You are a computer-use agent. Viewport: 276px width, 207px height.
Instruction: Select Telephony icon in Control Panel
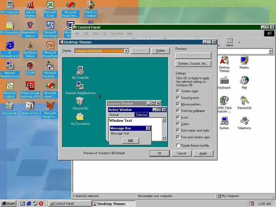pyautogui.click(x=244, y=123)
